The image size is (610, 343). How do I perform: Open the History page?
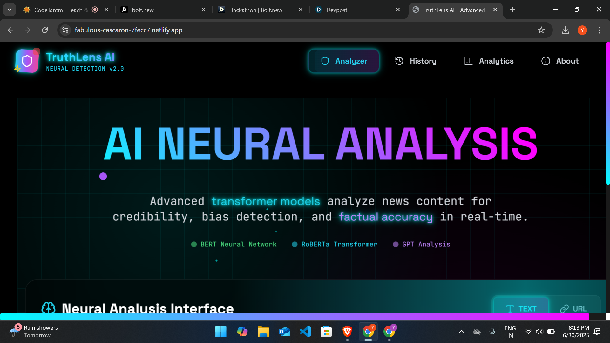(x=416, y=61)
